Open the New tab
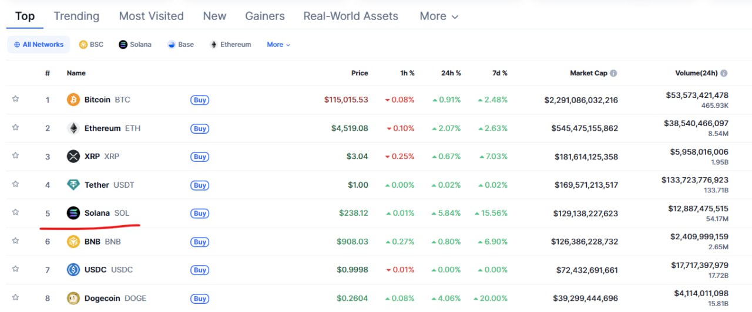 click(x=214, y=16)
